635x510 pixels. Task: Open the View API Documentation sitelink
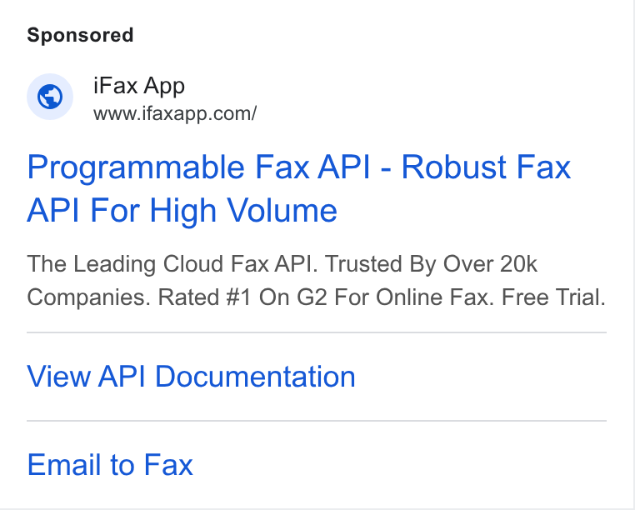tap(191, 377)
